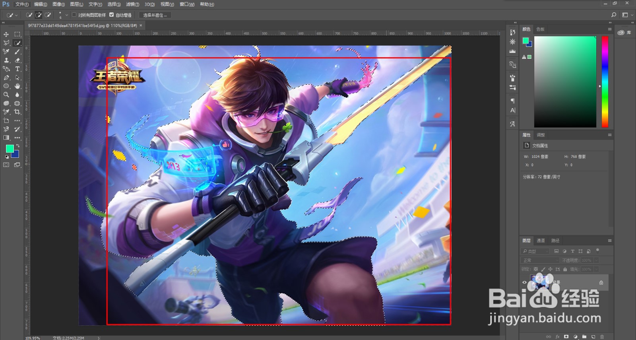Select the Hand tool
Image resolution: width=636 pixels, height=340 pixels.
[17, 86]
